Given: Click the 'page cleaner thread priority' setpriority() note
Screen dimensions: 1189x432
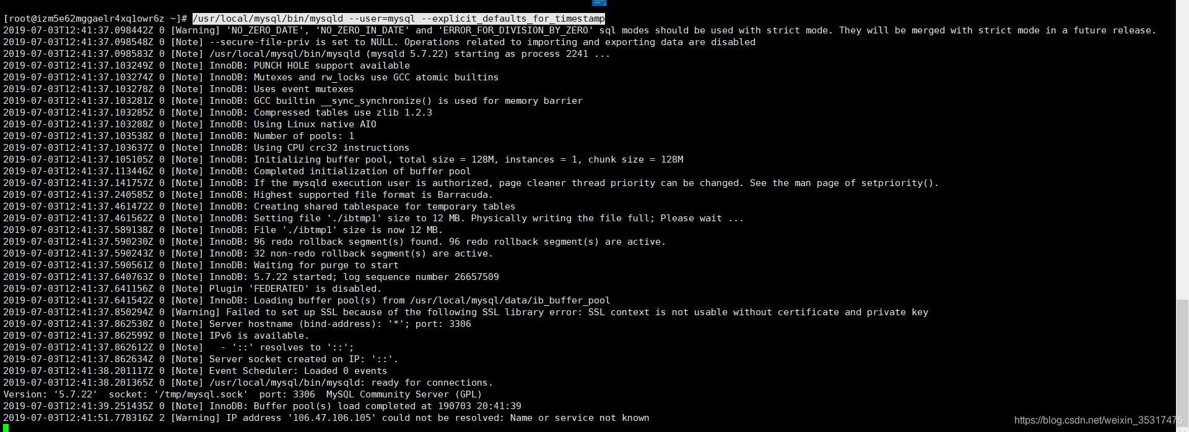Looking at the screenshot, I should point(471,183).
